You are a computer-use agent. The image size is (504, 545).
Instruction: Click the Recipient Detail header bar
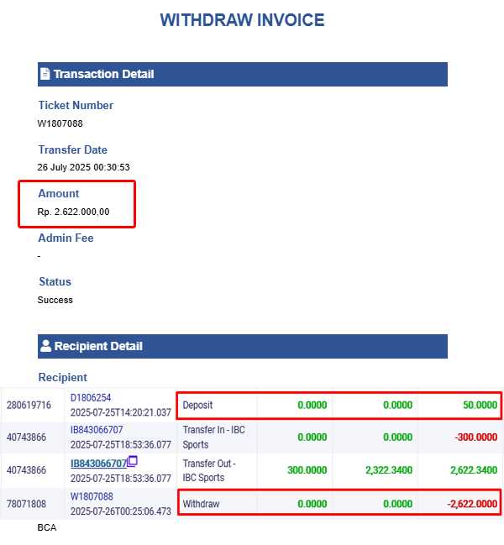pyautogui.click(x=243, y=346)
